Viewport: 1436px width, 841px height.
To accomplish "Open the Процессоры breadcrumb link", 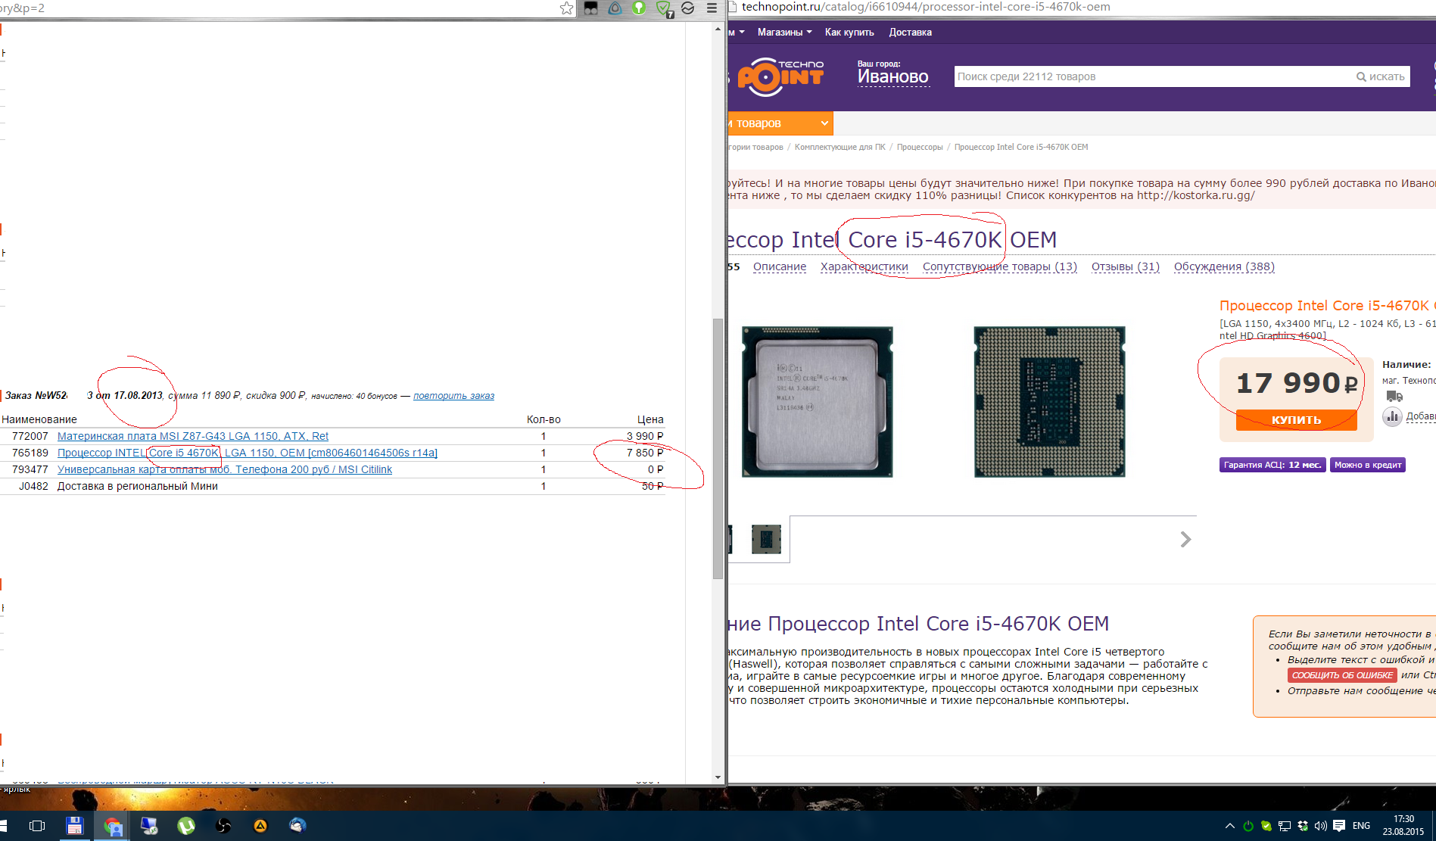I will pos(920,147).
